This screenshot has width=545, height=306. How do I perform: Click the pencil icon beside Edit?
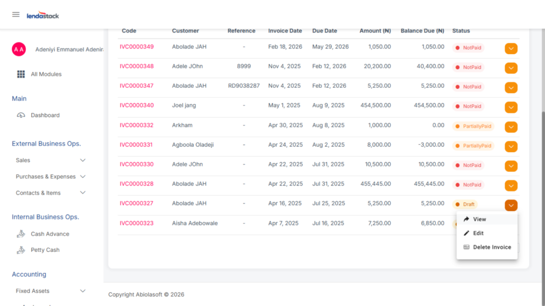click(x=467, y=233)
